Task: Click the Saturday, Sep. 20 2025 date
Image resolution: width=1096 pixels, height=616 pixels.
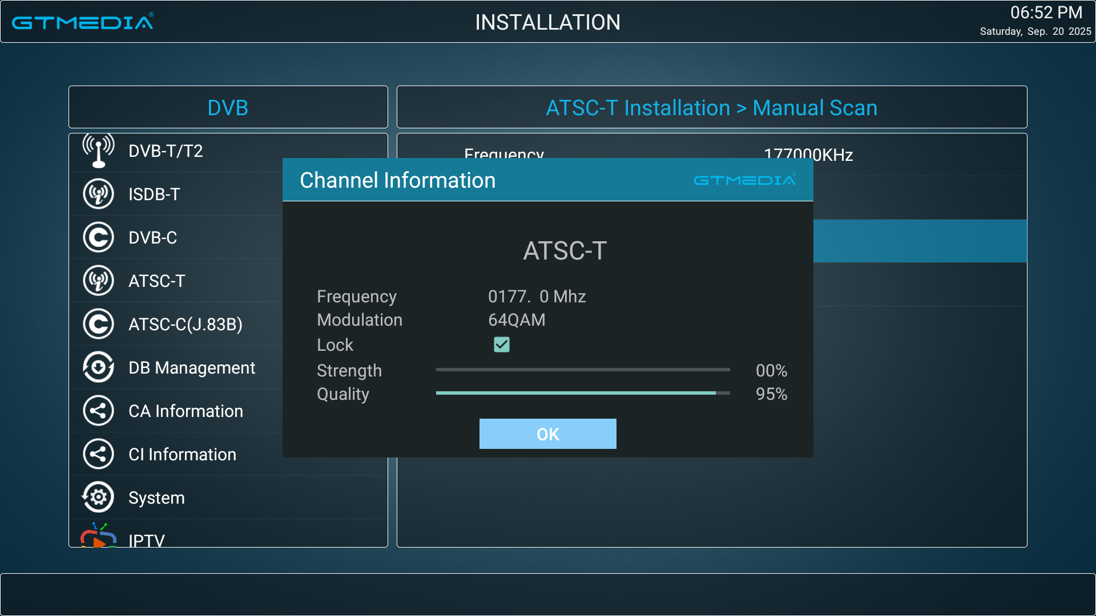Action: coord(1035,31)
